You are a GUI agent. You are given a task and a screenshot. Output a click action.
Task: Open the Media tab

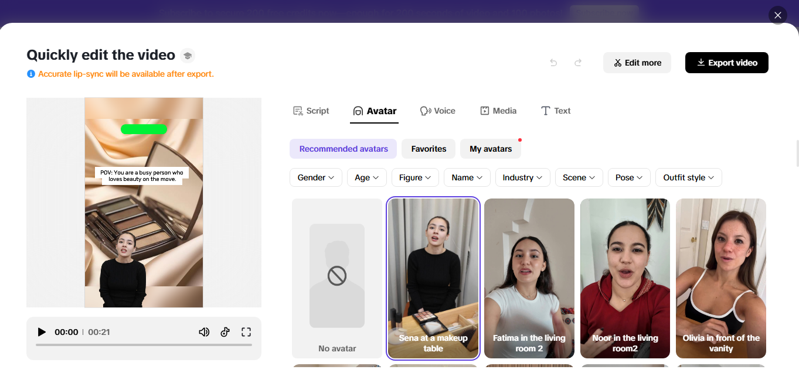point(498,110)
